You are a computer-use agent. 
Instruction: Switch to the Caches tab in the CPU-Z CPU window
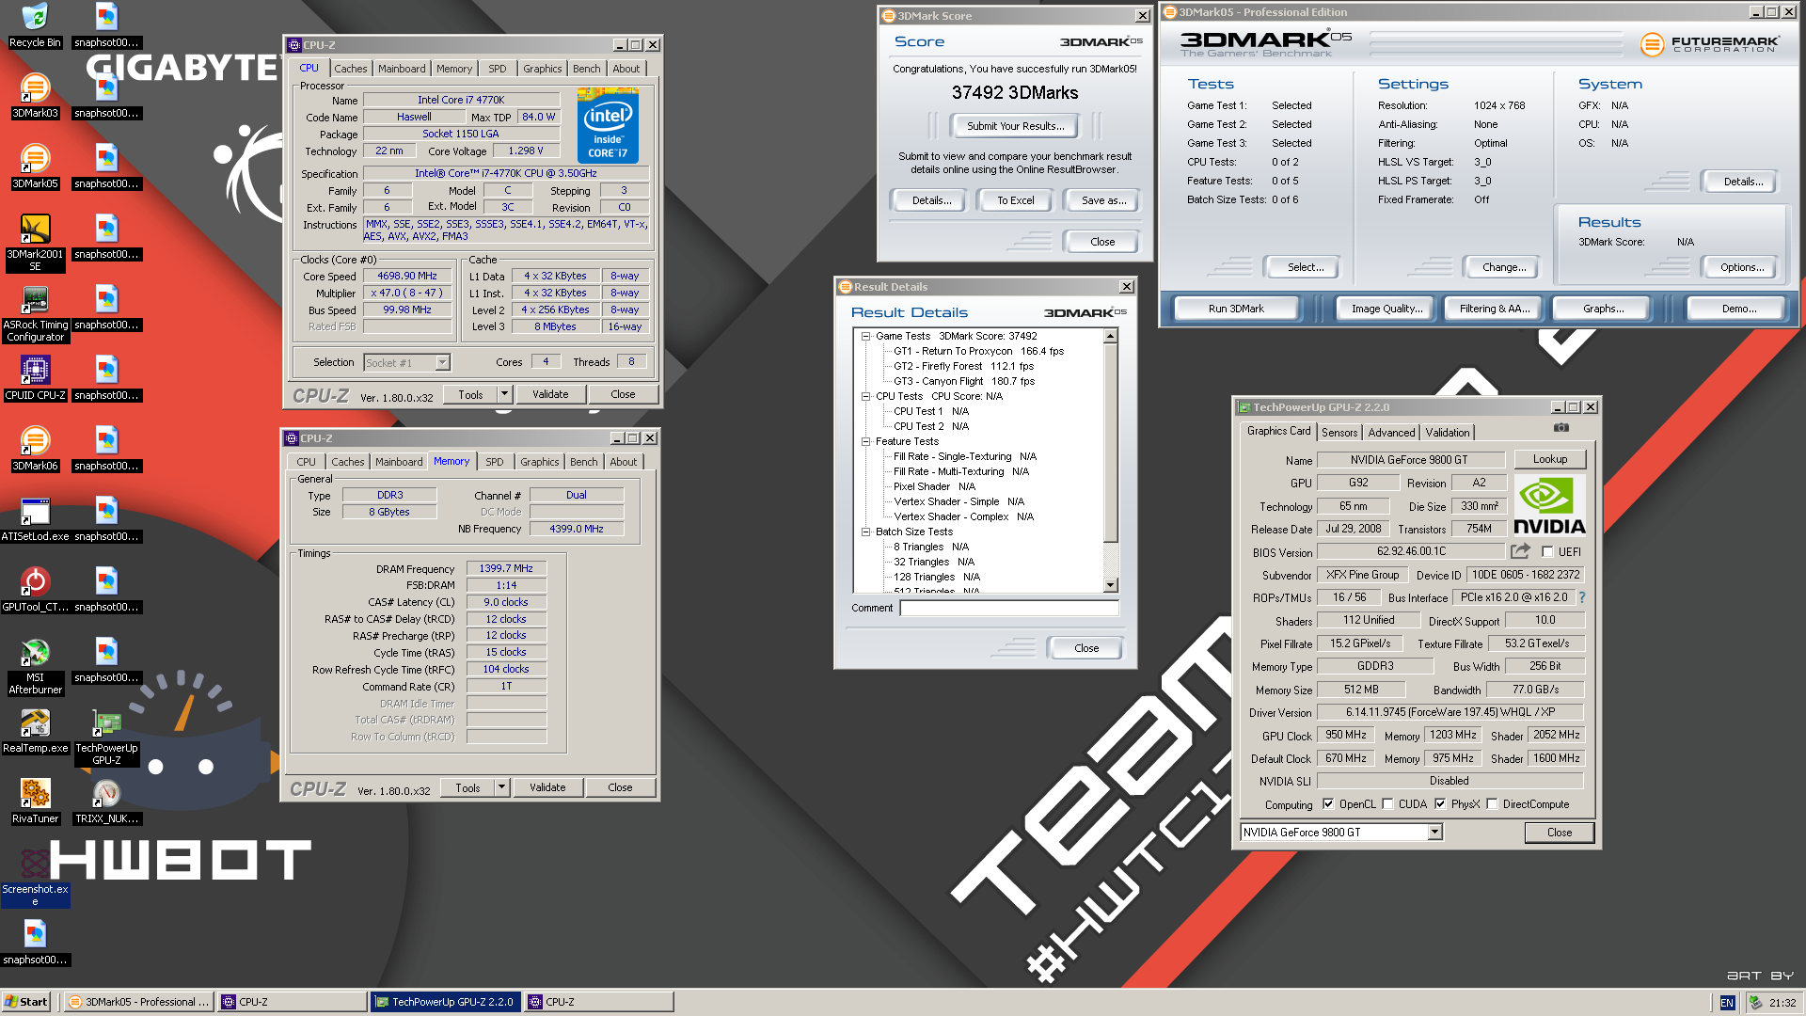click(x=351, y=69)
